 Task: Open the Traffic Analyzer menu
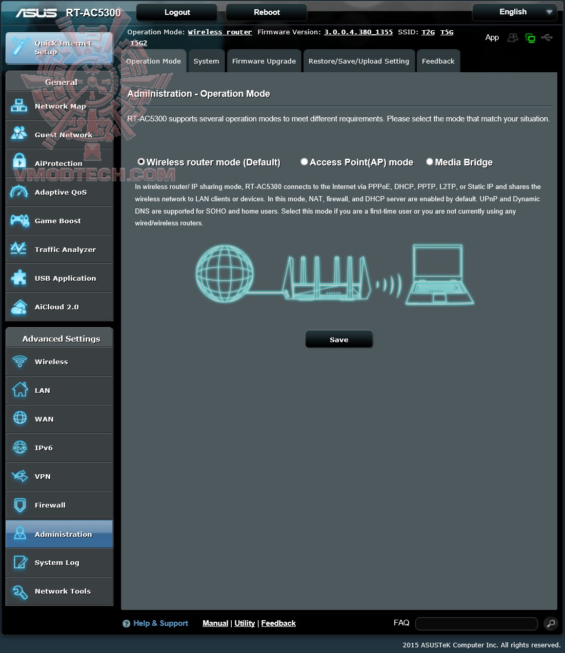tap(59, 249)
